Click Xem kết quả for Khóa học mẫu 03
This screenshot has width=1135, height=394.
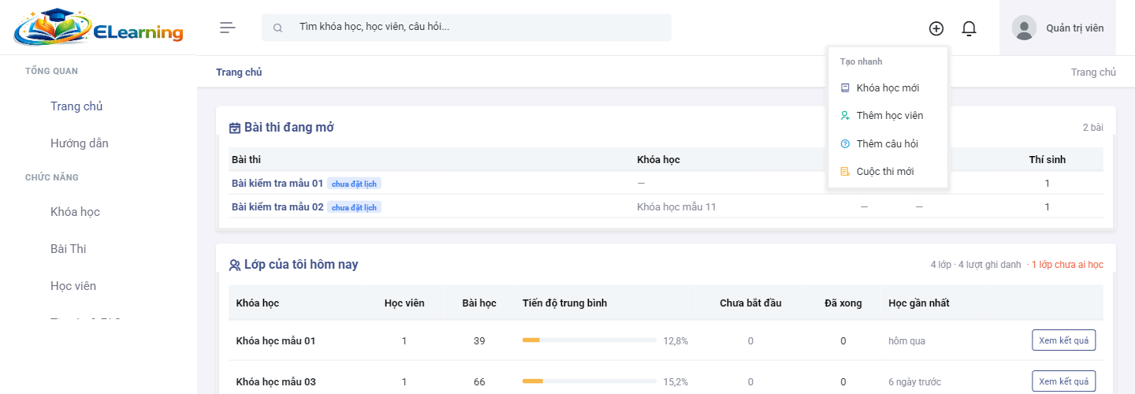pyautogui.click(x=1063, y=381)
